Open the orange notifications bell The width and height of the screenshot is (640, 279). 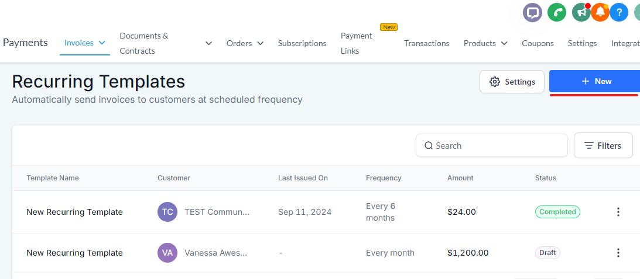(600, 13)
